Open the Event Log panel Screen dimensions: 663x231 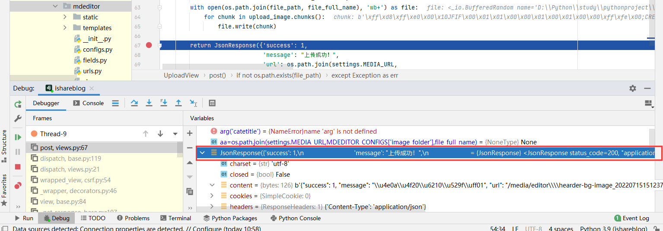(631, 218)
